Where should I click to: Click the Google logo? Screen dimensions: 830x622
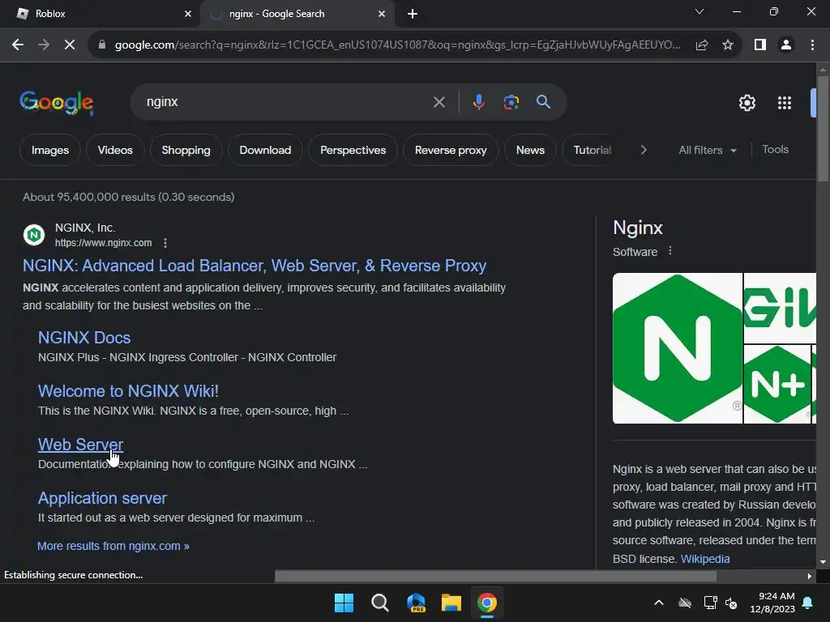coord(57,102)
